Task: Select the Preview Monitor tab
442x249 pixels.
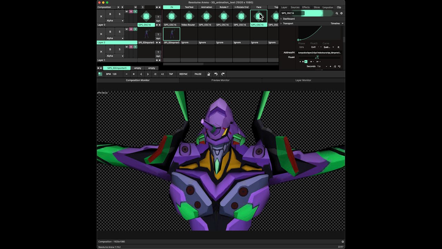Action: [x=220, y=80]
